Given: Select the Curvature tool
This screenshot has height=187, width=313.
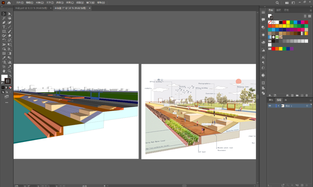Looking at the screenshot, I should click(9, 23).
